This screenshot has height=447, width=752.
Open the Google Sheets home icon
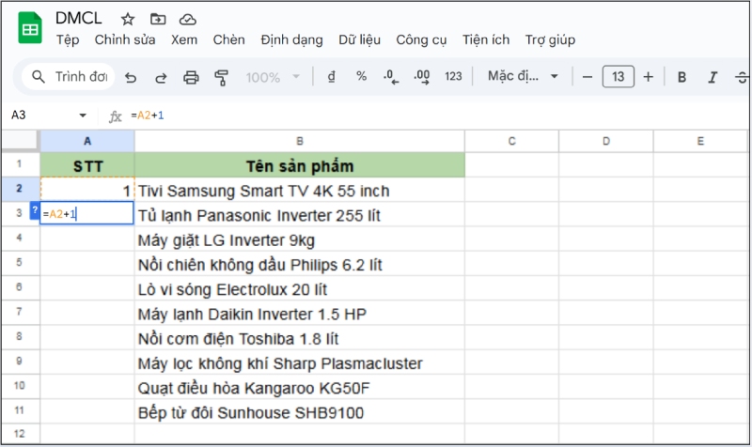30,28
